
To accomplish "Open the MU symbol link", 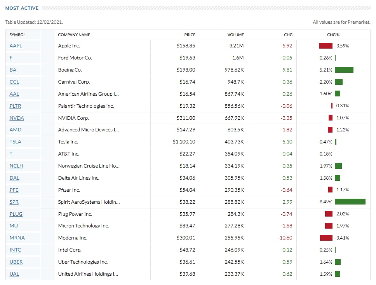I will point(14,226).
